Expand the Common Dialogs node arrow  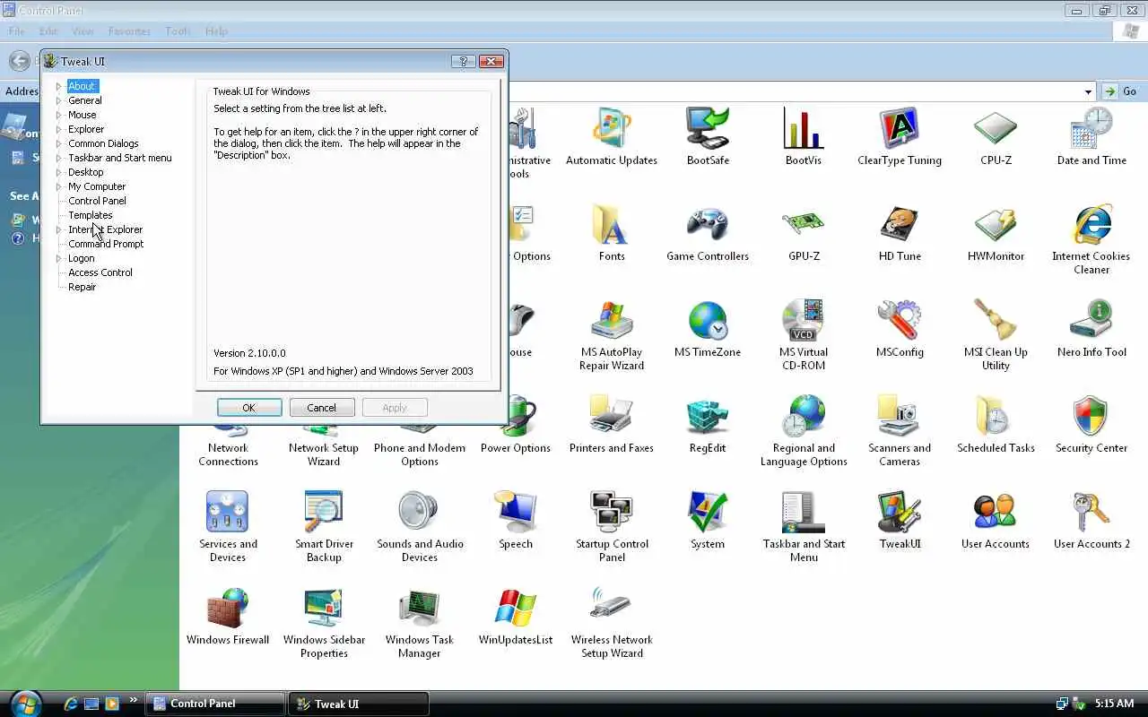coord(59,143)
